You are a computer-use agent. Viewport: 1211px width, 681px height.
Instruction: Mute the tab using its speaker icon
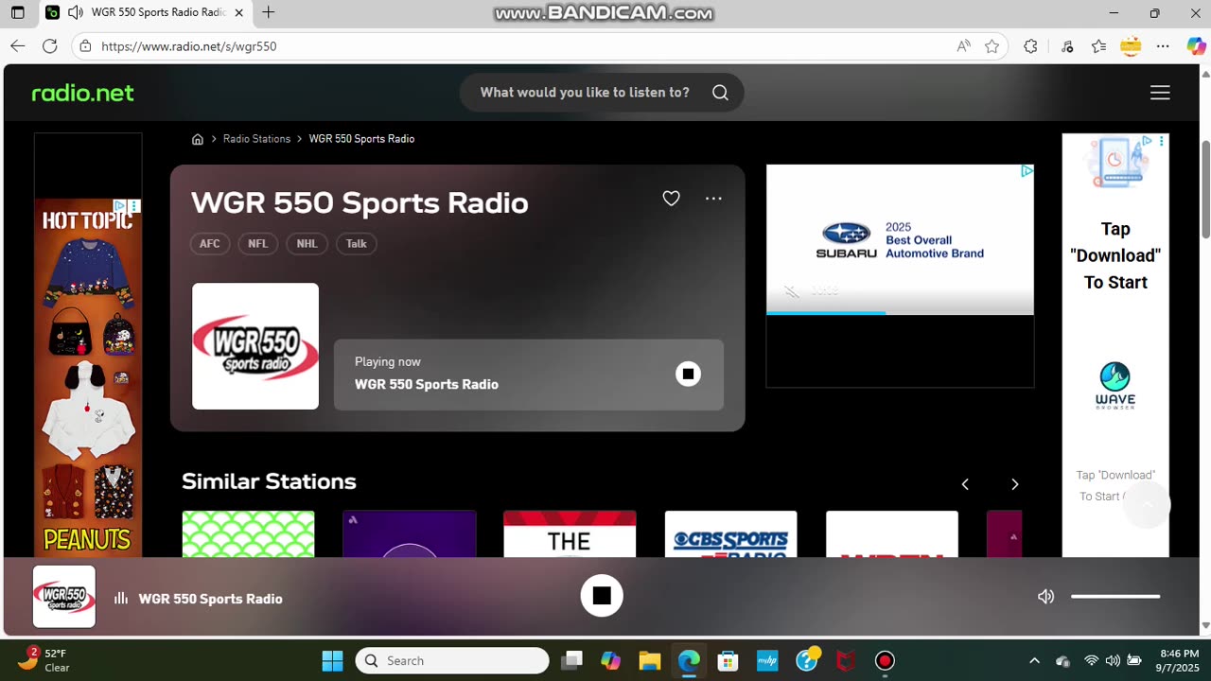(x=75, y=13)
